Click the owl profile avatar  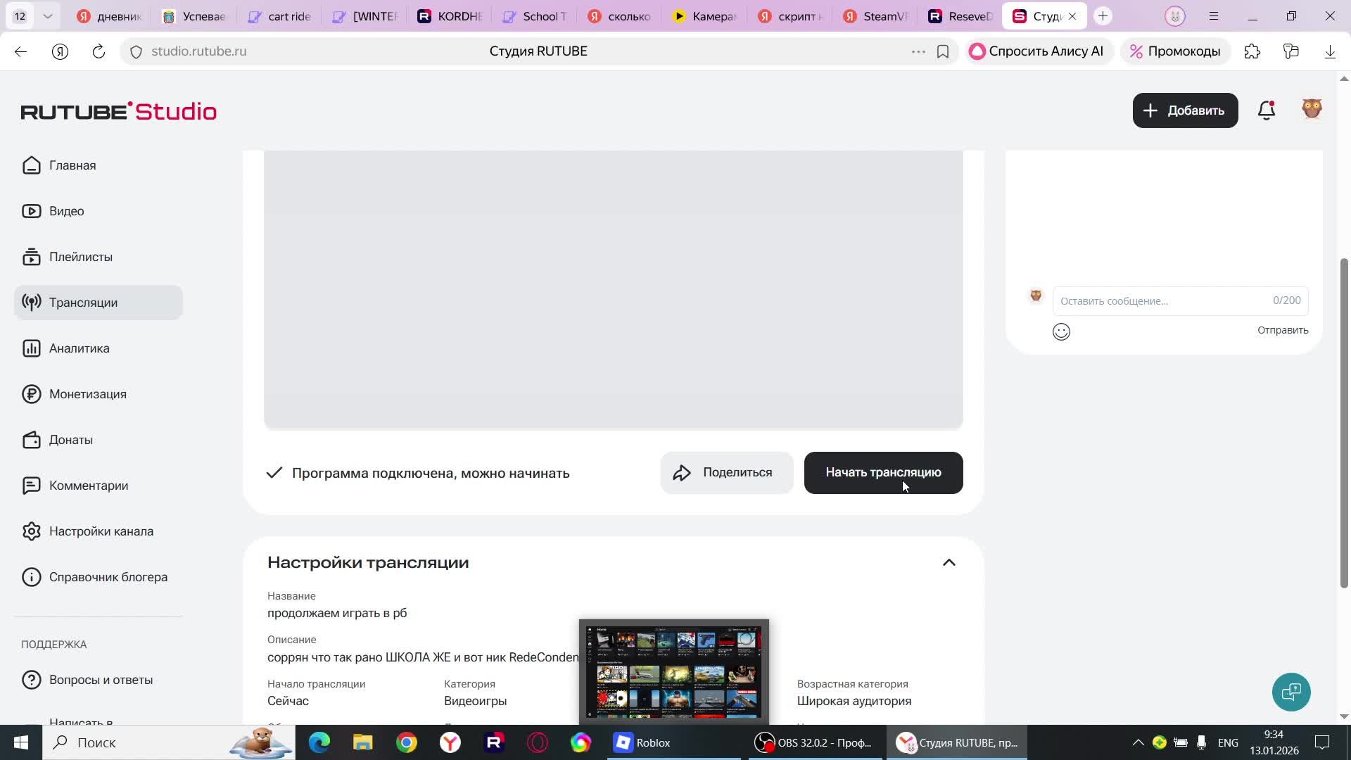click(1312, 109)
